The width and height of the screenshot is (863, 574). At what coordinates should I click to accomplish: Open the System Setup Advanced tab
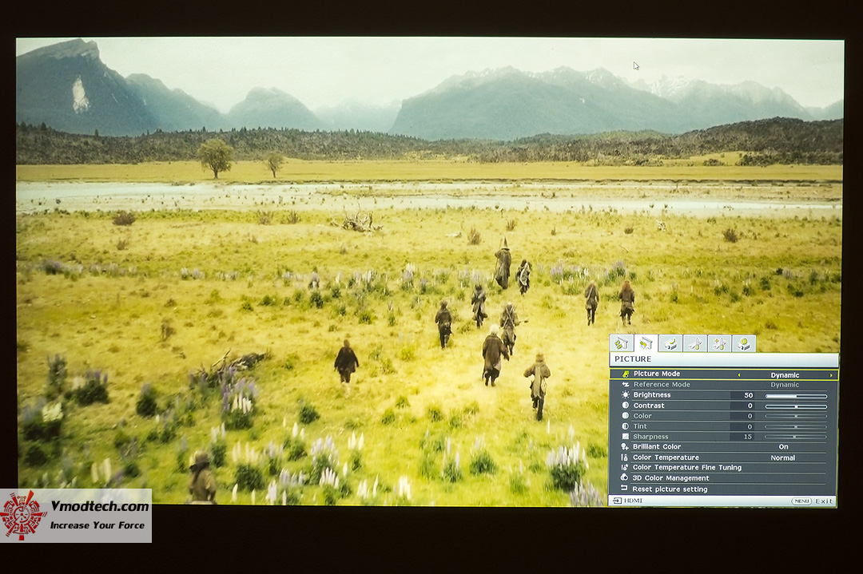coord(719,343)
